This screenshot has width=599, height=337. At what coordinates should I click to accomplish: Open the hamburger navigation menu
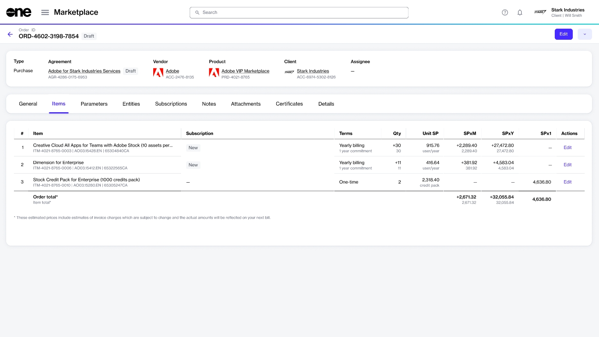45,12
